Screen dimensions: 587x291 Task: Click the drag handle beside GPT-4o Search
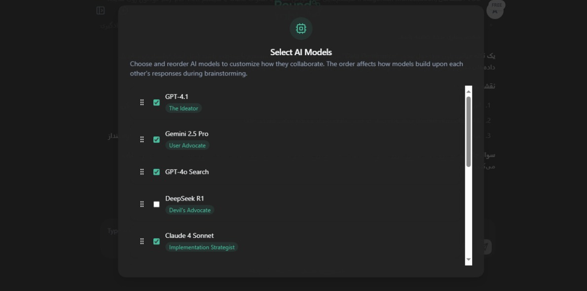[142, 172]
